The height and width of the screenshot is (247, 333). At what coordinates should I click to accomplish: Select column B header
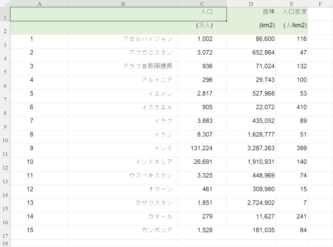123,4
